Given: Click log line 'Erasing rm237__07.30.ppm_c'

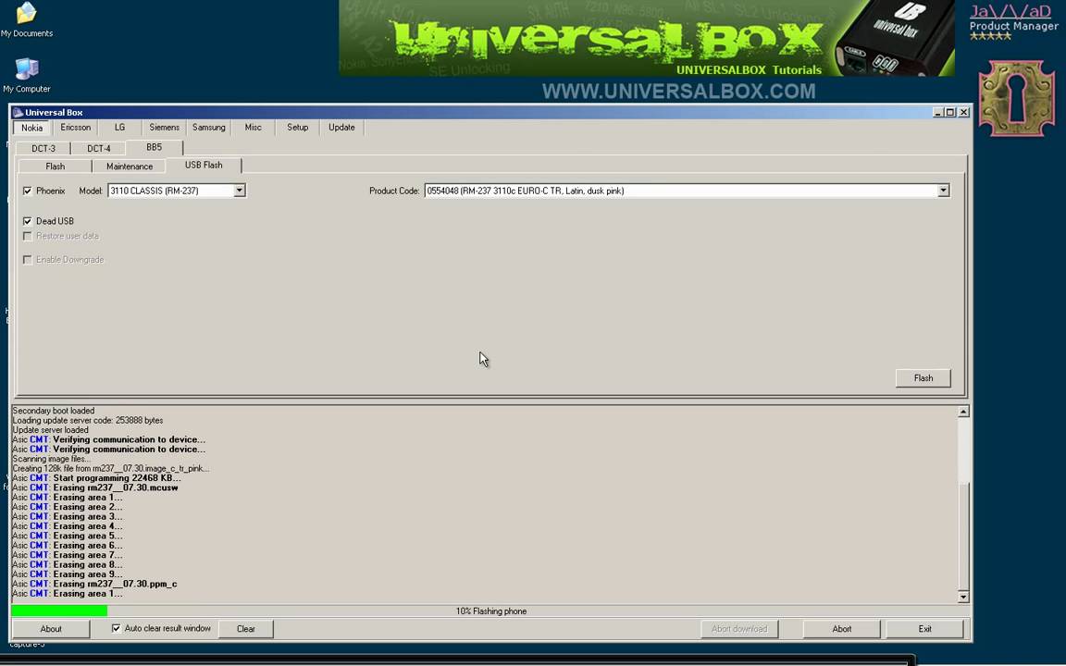Looking at the screenshot, I should [x=94, y=584].
